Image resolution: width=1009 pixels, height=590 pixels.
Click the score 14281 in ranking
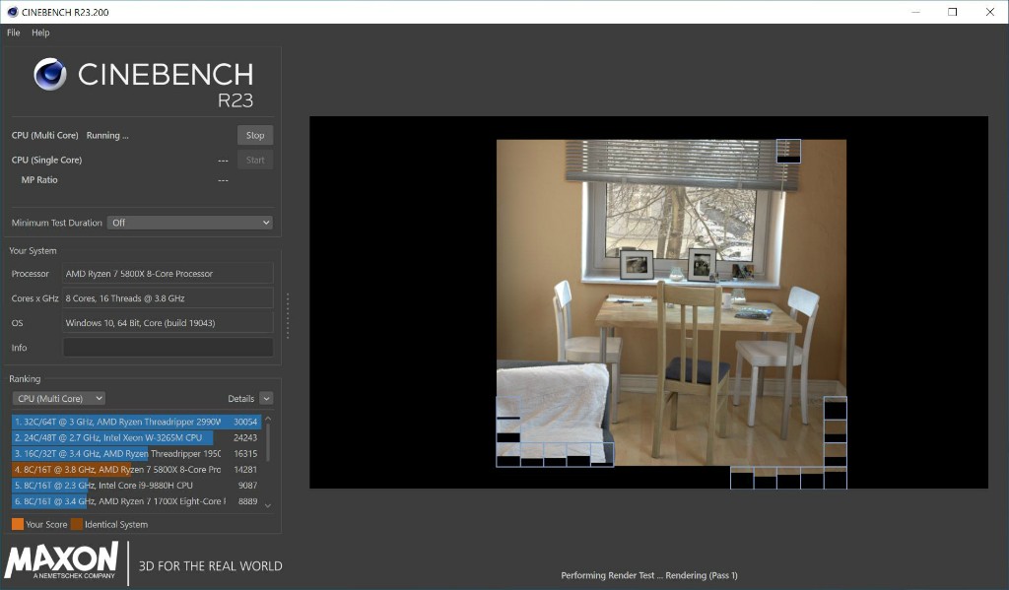tap(245, 470)
